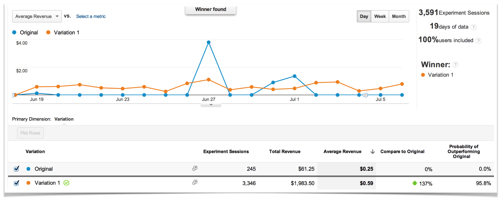Select the Day view button
Screen dimensions: 502x203
click(364, 17)
